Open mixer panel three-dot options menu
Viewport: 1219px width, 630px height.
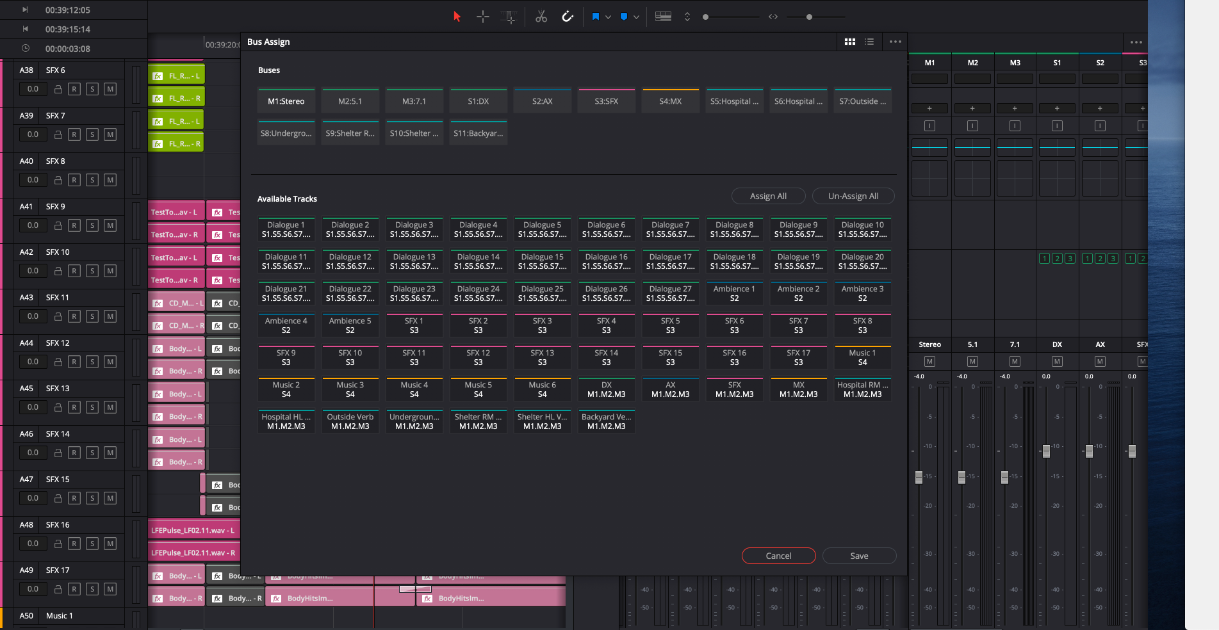point(1136,42)
